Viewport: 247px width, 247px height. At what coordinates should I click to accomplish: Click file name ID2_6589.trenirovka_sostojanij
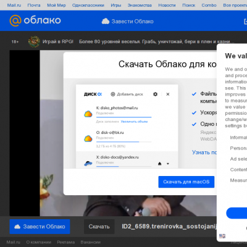(169, 227)
